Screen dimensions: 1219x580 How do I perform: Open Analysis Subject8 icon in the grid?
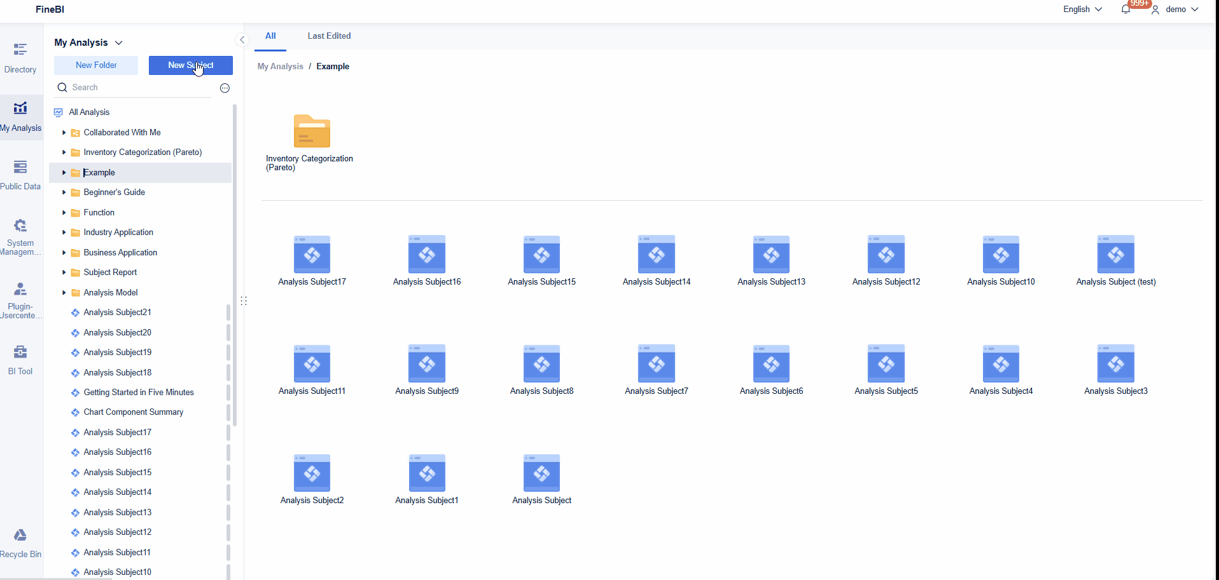(541, 364)
